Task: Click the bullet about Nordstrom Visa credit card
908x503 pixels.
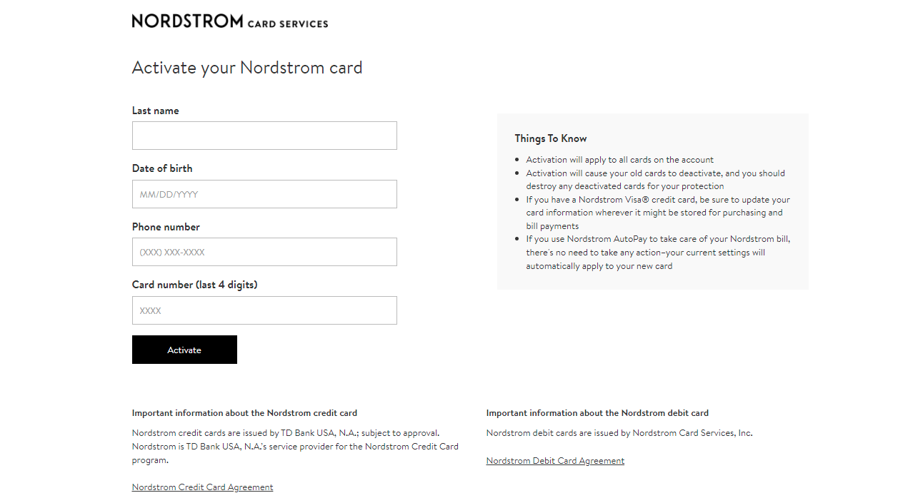Action: click(657, 213)
